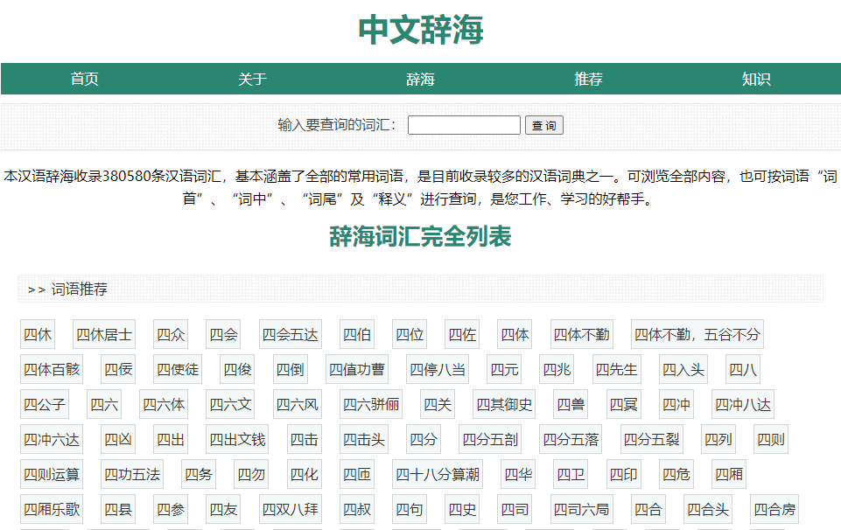Open the entry for 四合房

coord(777,509)
